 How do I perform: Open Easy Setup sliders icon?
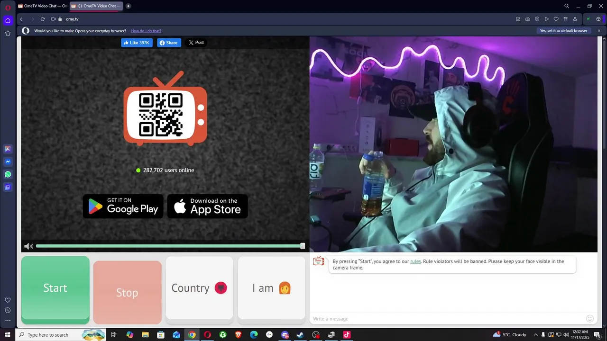(x=565, y=19)
